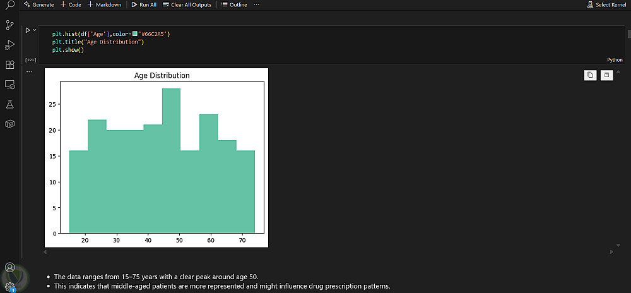Viewport: 631px width, 293px height.
Task: Open the Extensions view
Action: pos(9,64)
